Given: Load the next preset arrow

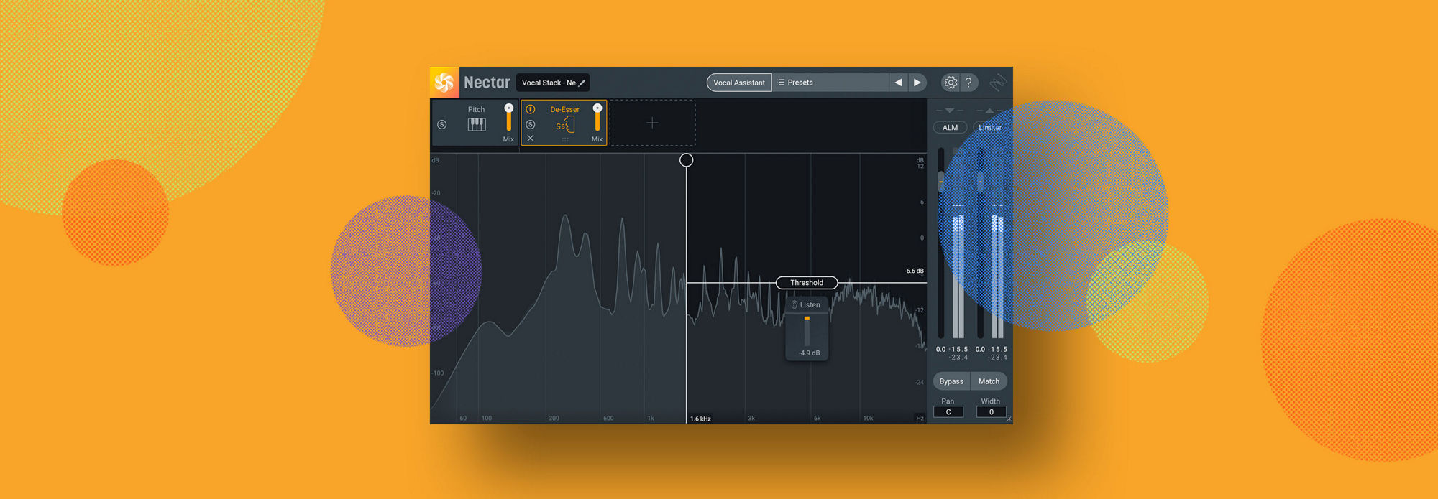Looking at the screenshot, I should (917, 83).
